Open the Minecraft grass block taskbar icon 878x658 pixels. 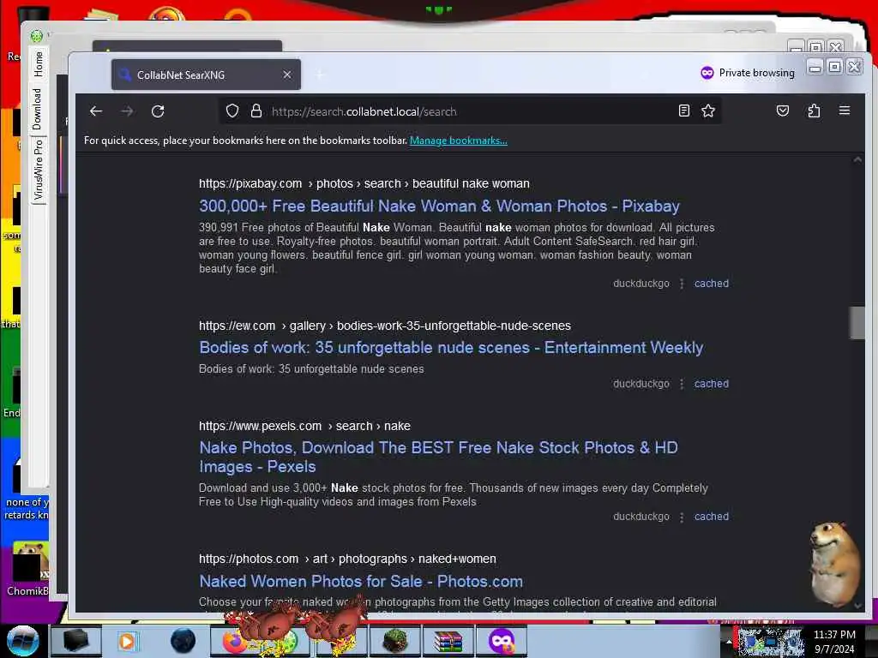pyautogui.click(x=394, y=641)
